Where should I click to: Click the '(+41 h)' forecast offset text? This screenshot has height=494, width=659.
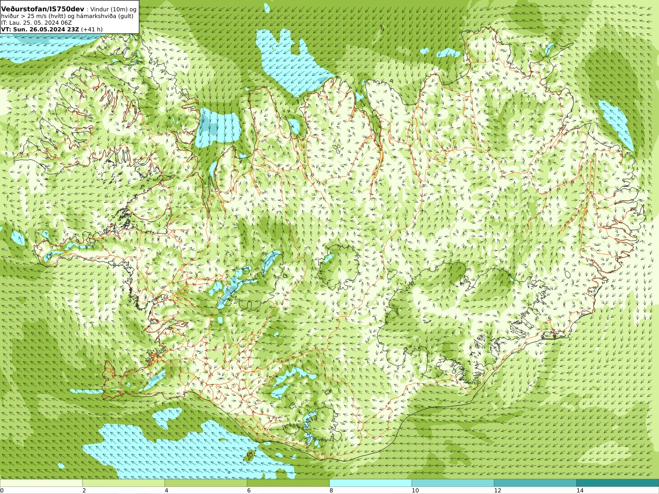tap(92, 29)
